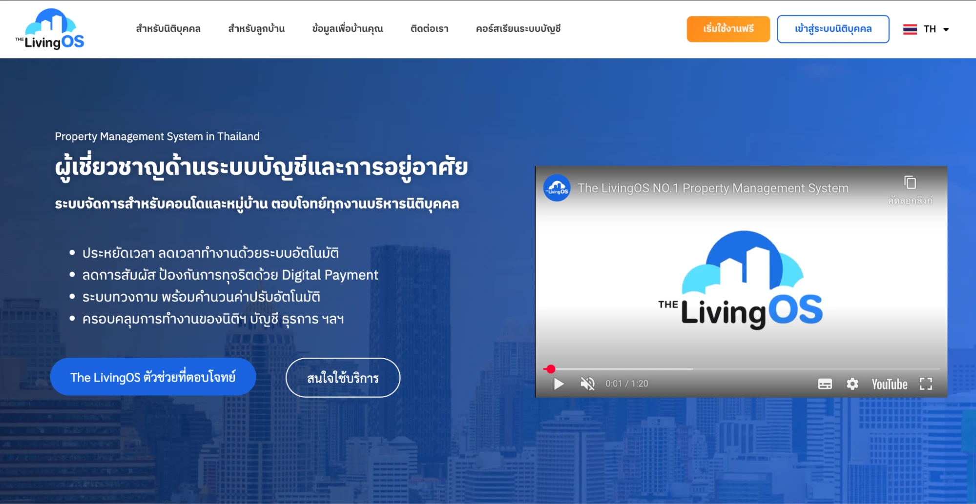
Task: Open video on YouTube logo
Action: tap(889, 384)
